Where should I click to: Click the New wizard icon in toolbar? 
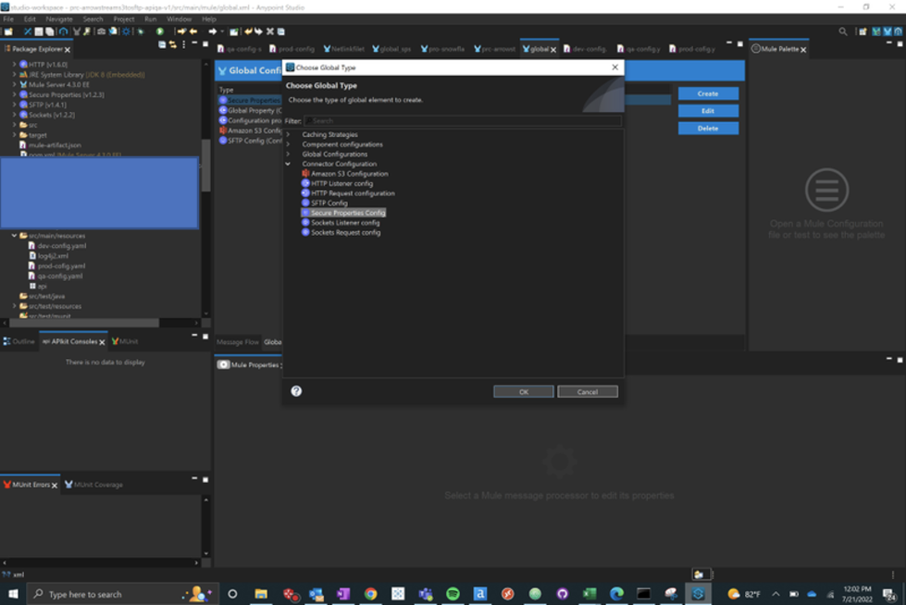coord(8,31)
